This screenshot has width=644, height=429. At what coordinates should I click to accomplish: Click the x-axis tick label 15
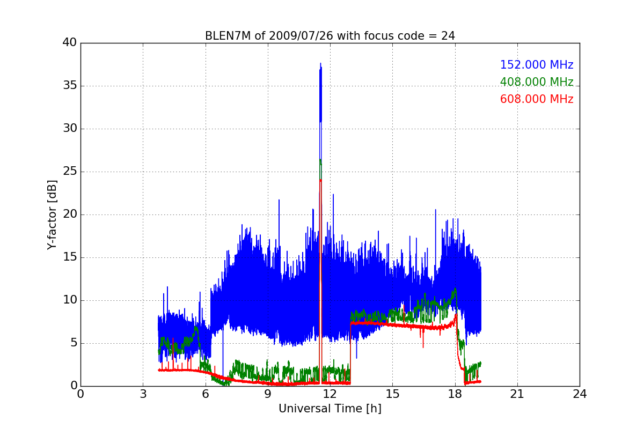392,394
